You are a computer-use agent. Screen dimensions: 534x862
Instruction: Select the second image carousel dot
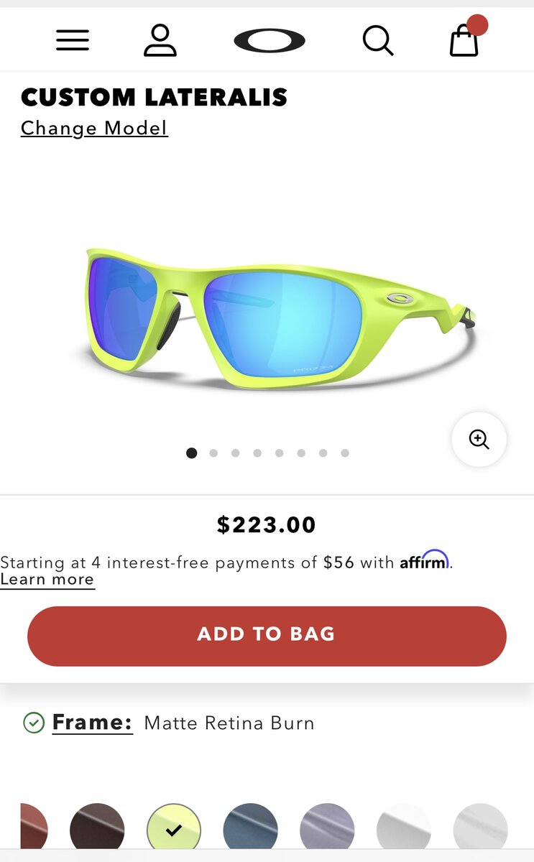click(213, 453)
